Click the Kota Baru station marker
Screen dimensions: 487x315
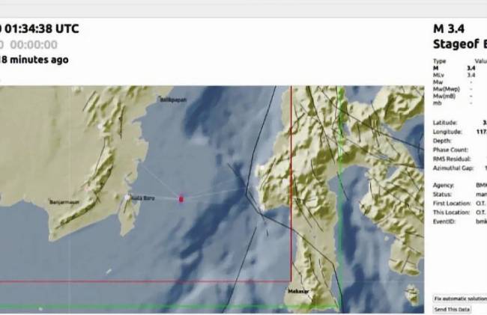tap(127, 198)
